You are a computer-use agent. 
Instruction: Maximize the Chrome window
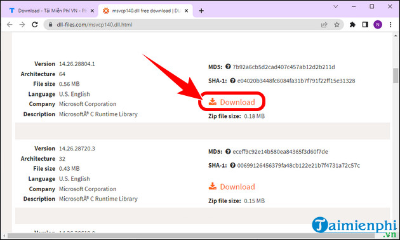371,6
